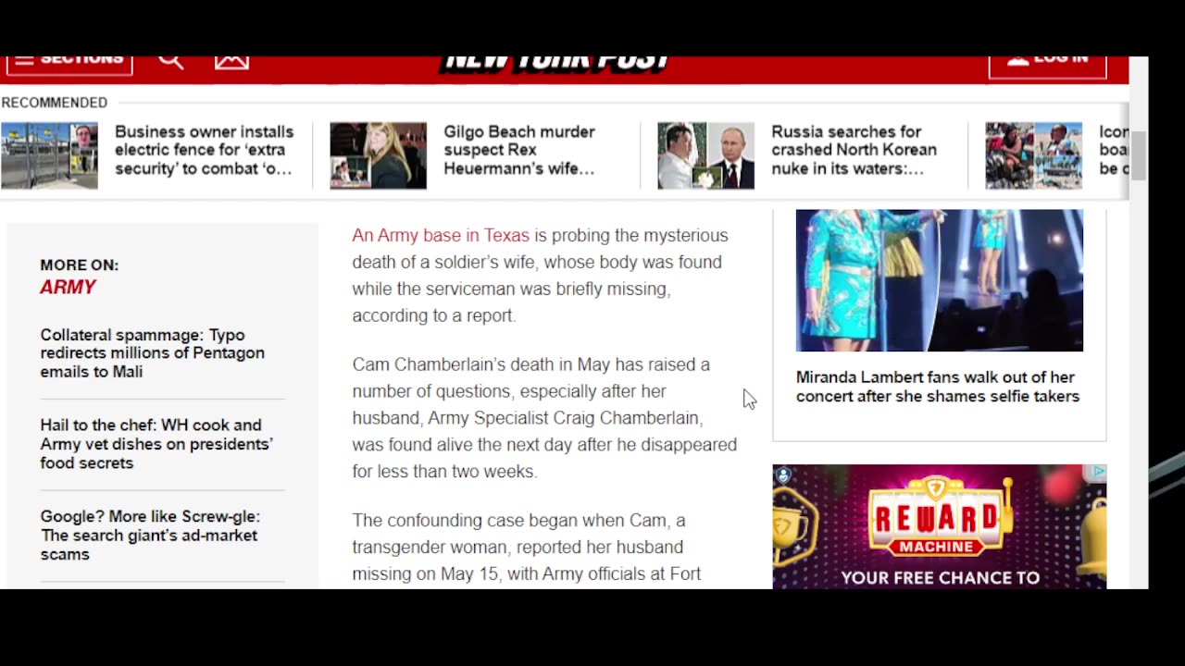Click the 'MORE ON:' label
Screen dimensions: 1185x666
[x=80, y=265]
